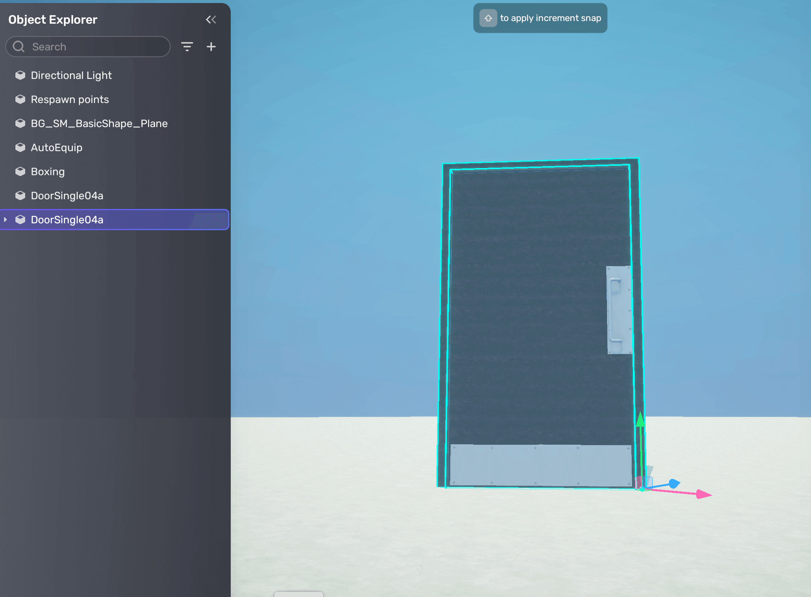Select Respawn points in the explorer
The image size is (811, 597).
(x=70, y=99)
